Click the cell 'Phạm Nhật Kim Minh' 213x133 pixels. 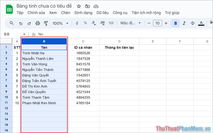tap(44, 103)
